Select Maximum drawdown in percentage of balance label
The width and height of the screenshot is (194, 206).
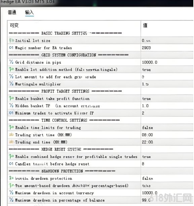point(60,200)
